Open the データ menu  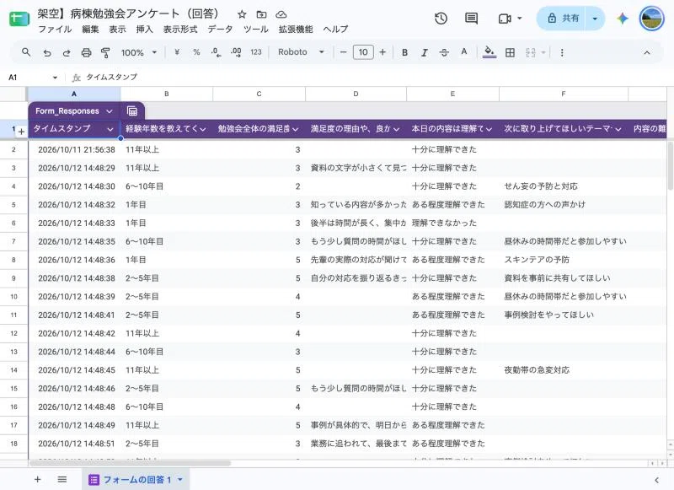pyautogui.click(x=220, y=30)
